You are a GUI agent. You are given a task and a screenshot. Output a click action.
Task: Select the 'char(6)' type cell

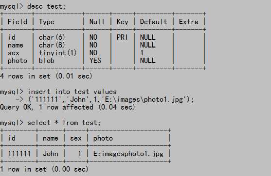[x=52, y=37]
